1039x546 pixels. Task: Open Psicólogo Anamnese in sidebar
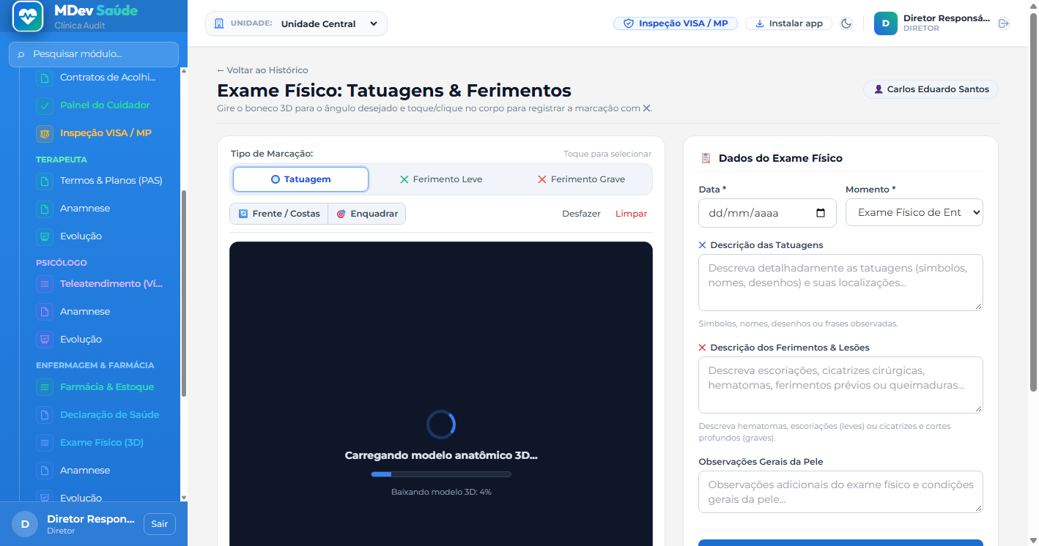(x=85, y=312)
